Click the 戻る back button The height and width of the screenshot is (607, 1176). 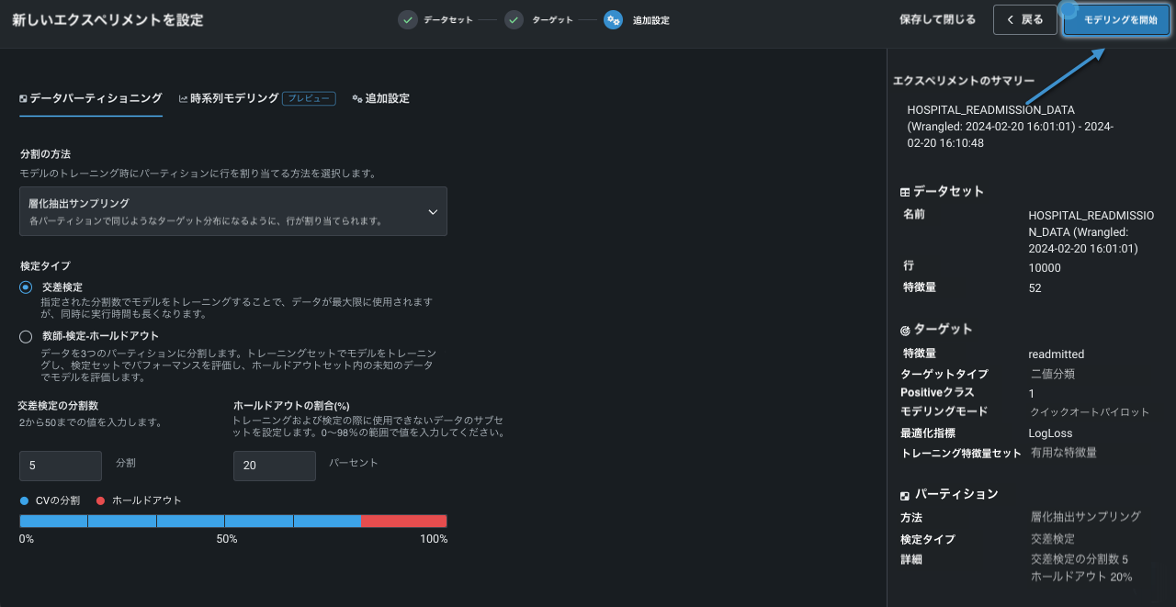pos(1024,20)
